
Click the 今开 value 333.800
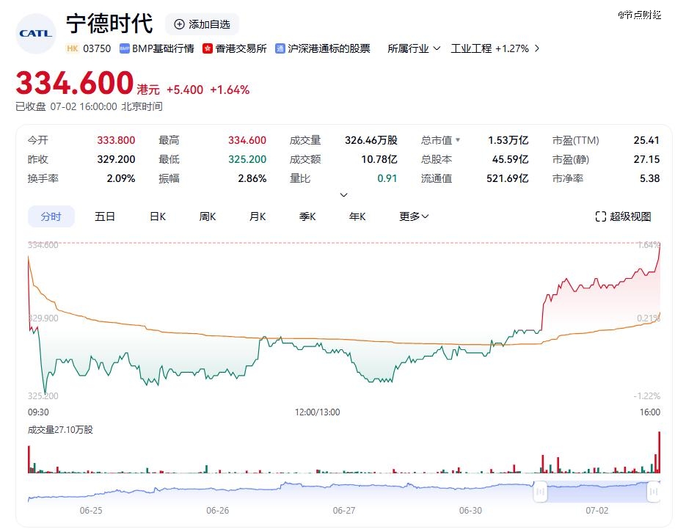pyautogui.click(x=116, y=140)
